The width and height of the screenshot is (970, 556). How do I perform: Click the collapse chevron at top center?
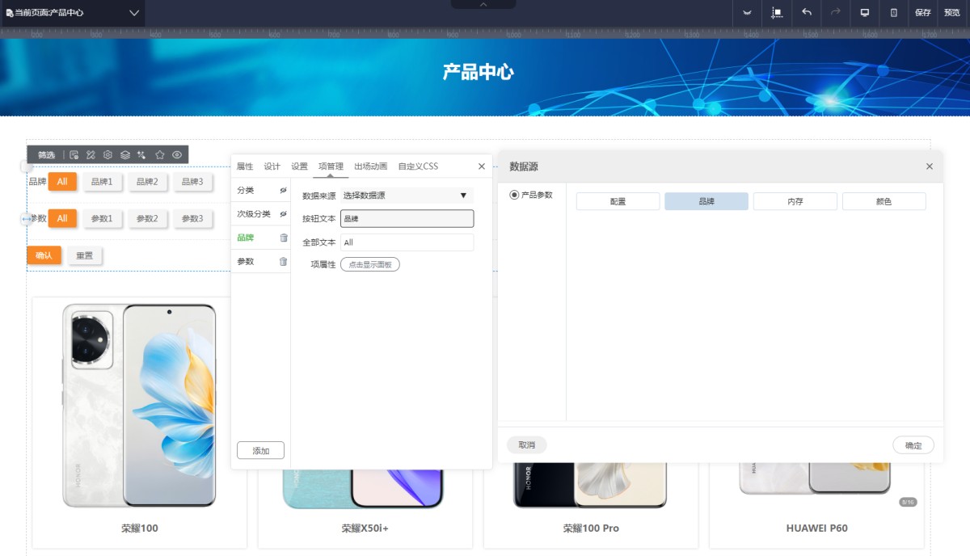(483, 5)
